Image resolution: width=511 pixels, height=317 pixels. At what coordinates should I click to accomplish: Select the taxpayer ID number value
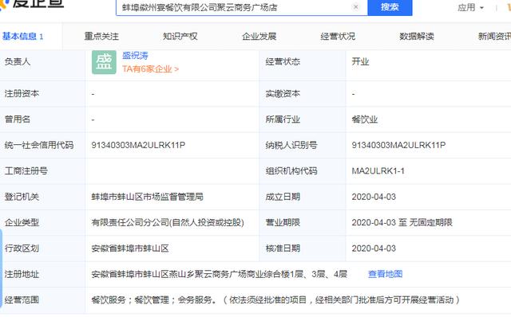pos(398,145)
